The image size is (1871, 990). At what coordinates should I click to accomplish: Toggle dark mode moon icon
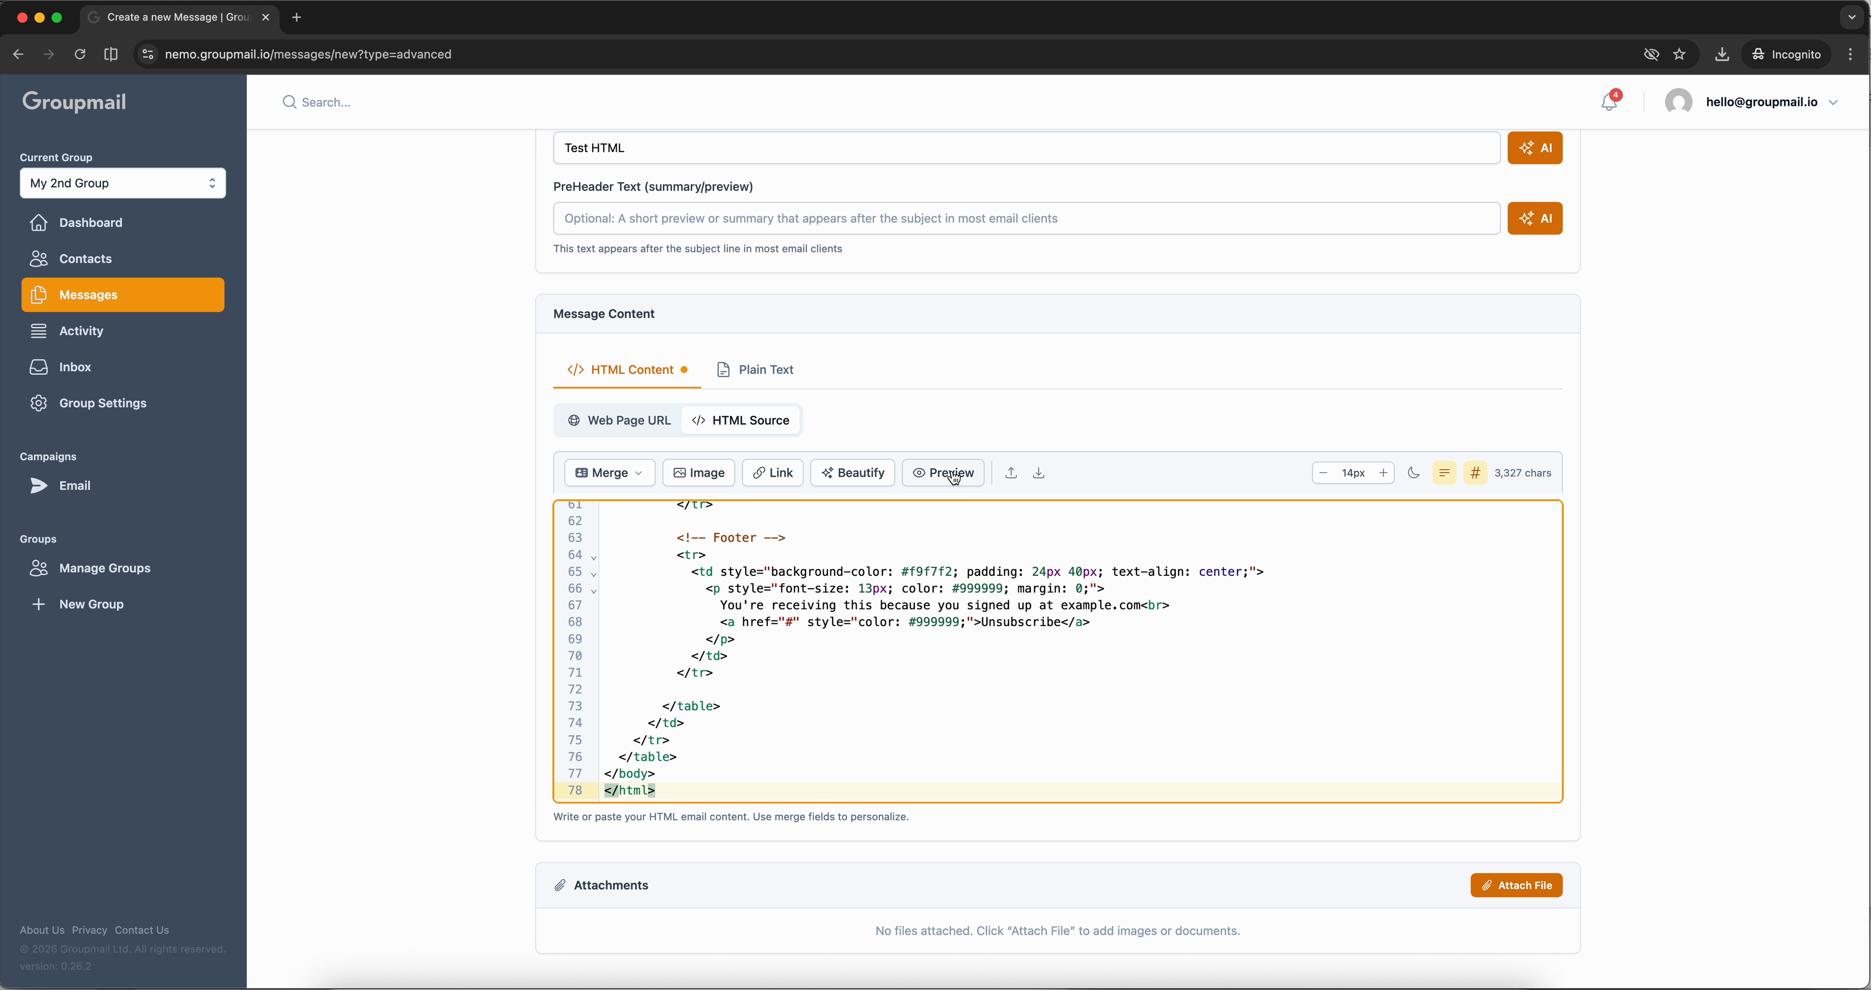coord(1413,473)
